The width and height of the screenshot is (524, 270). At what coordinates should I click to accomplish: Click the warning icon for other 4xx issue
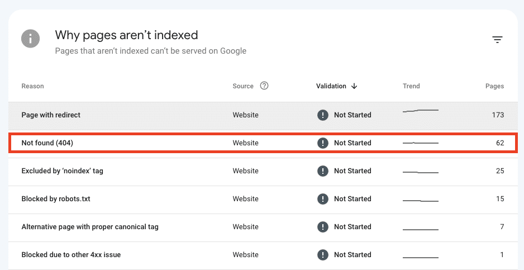(322, 255)
